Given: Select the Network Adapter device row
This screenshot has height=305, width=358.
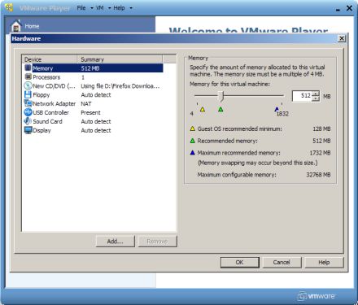Looking at the screenshot, I should (x=94, y=103).
